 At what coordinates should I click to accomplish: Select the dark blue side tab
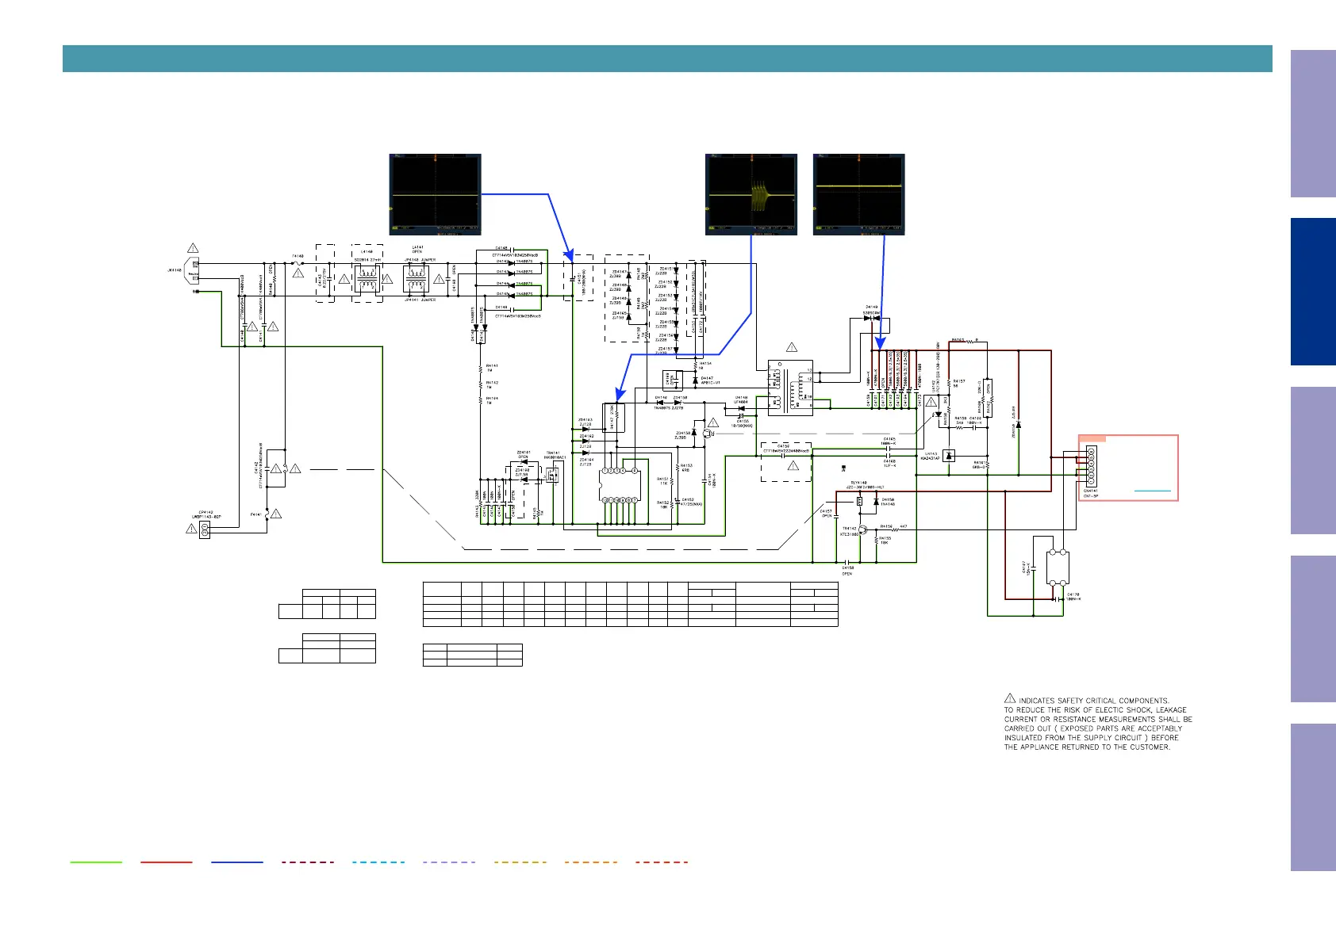pyautogui.click(x=1312, y=292)
